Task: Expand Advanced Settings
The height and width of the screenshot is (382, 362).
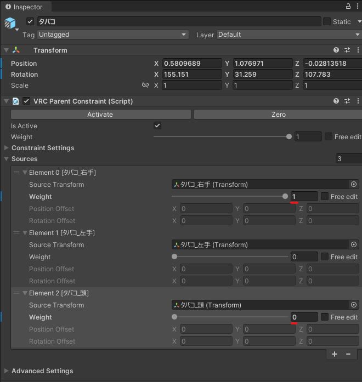Action: pos(7,371)
